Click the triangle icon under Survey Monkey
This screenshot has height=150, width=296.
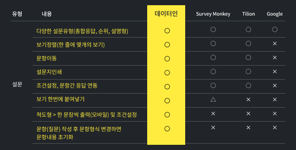(x=213, y=100)
